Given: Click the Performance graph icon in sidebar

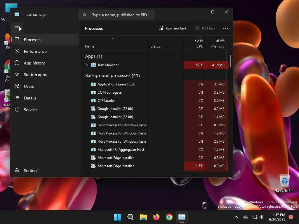Looking at the screenshot, I should point(17,51).
